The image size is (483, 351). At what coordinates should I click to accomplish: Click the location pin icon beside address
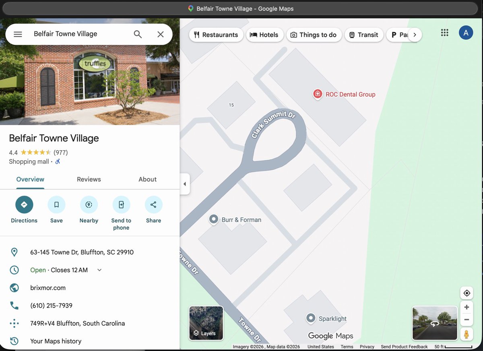pos(14,252)
